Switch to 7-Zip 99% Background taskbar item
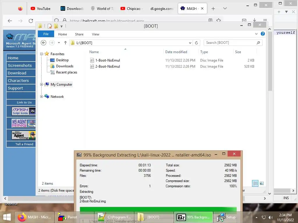The image size is (298, 223). point(194,217)
